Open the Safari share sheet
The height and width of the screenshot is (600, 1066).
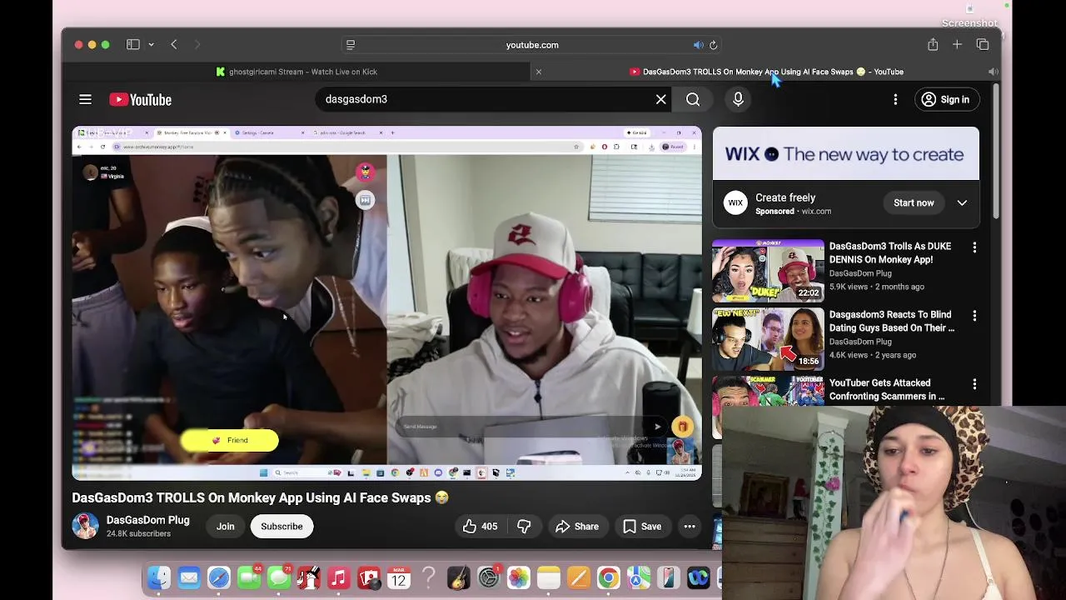point(933,45)
